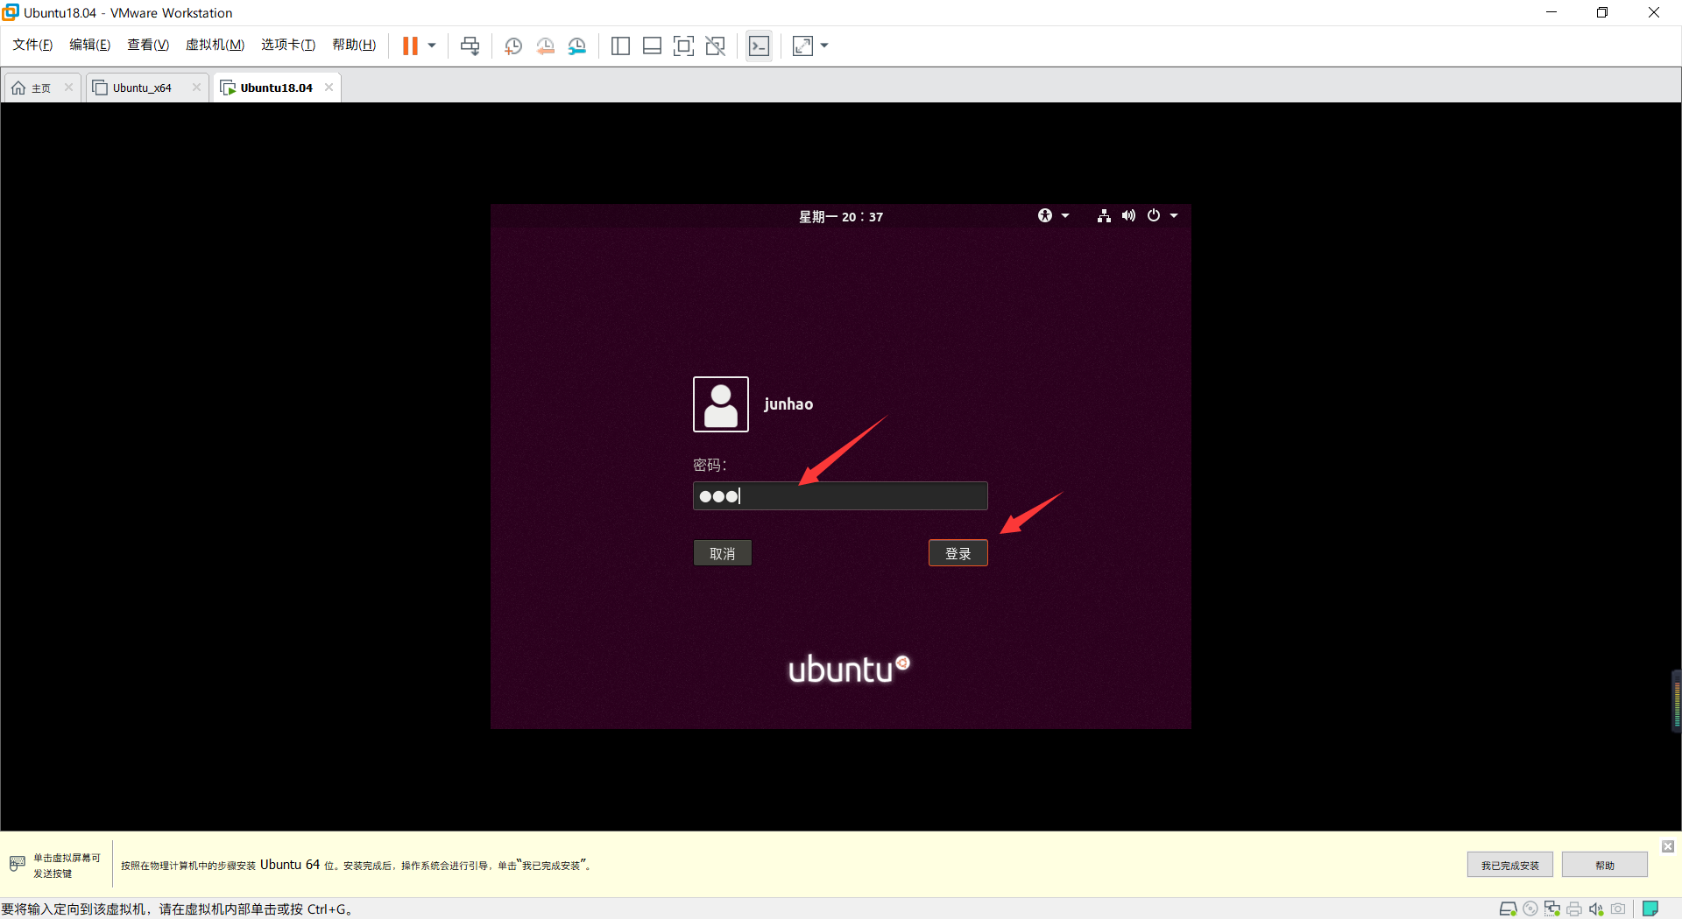This screenshot has height=919, width=1682.
Task: Click the volume icon in Ubuntu top bar
Action: point(1128,215)
